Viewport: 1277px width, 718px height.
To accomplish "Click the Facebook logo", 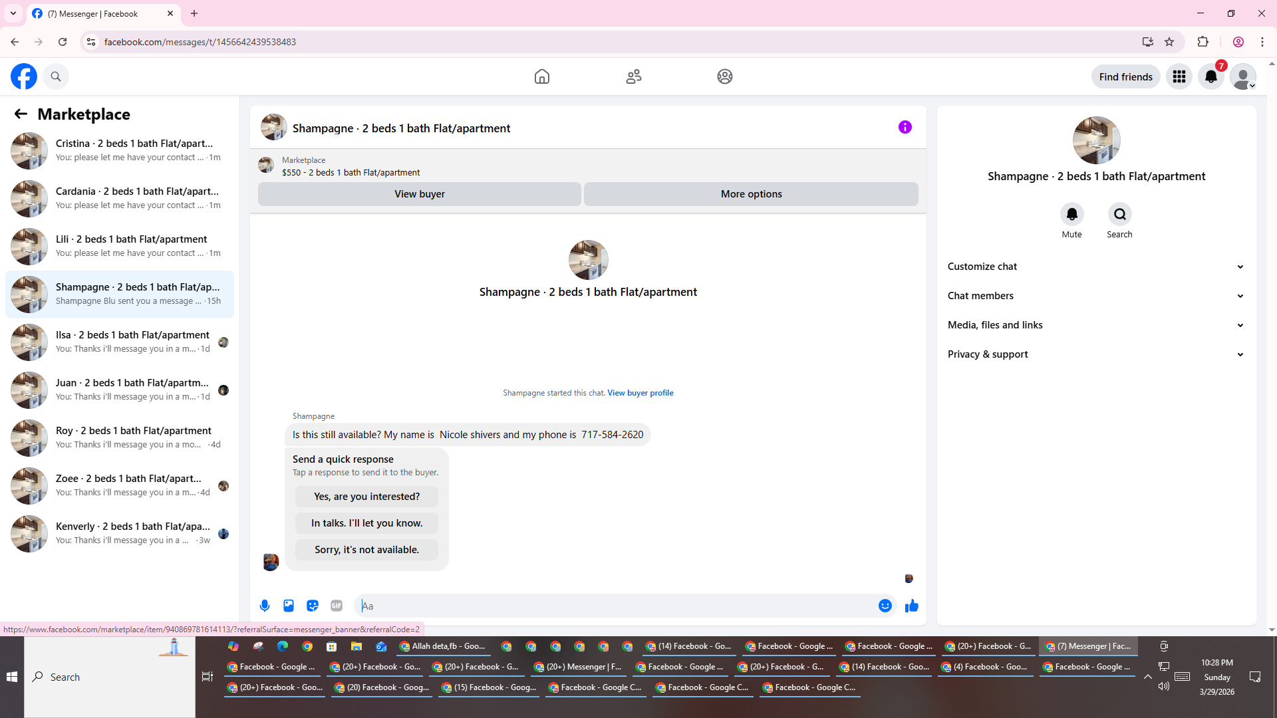I will [24, 76].
